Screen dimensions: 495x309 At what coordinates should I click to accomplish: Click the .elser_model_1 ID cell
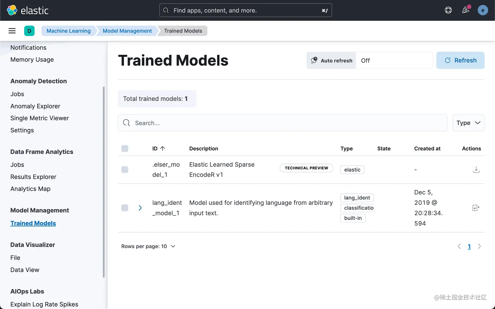166,170
